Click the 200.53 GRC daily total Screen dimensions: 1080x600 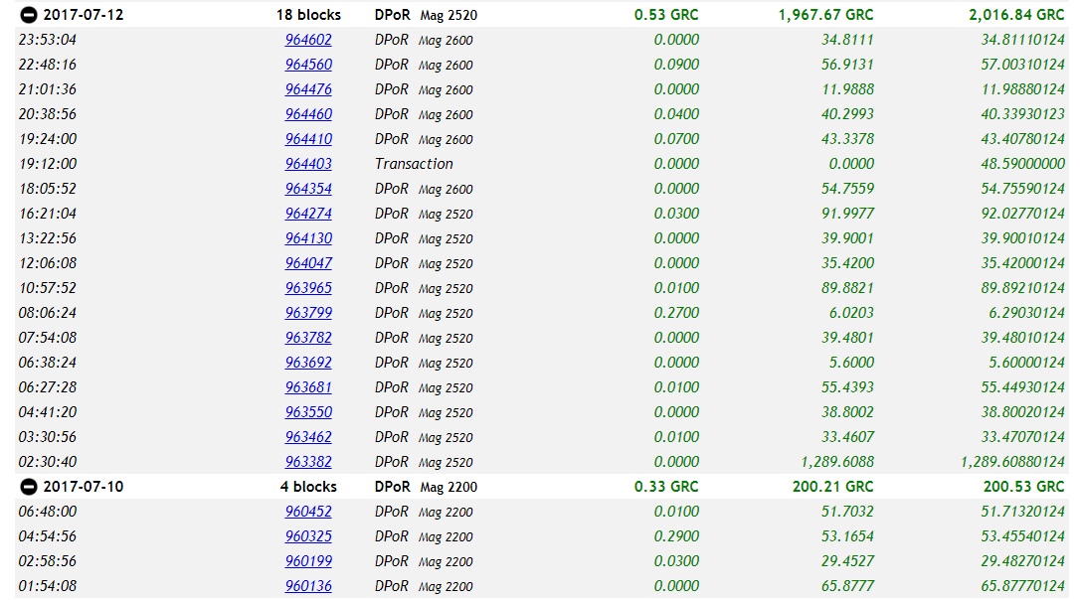pyautogui.click(x=1023, y=487)
